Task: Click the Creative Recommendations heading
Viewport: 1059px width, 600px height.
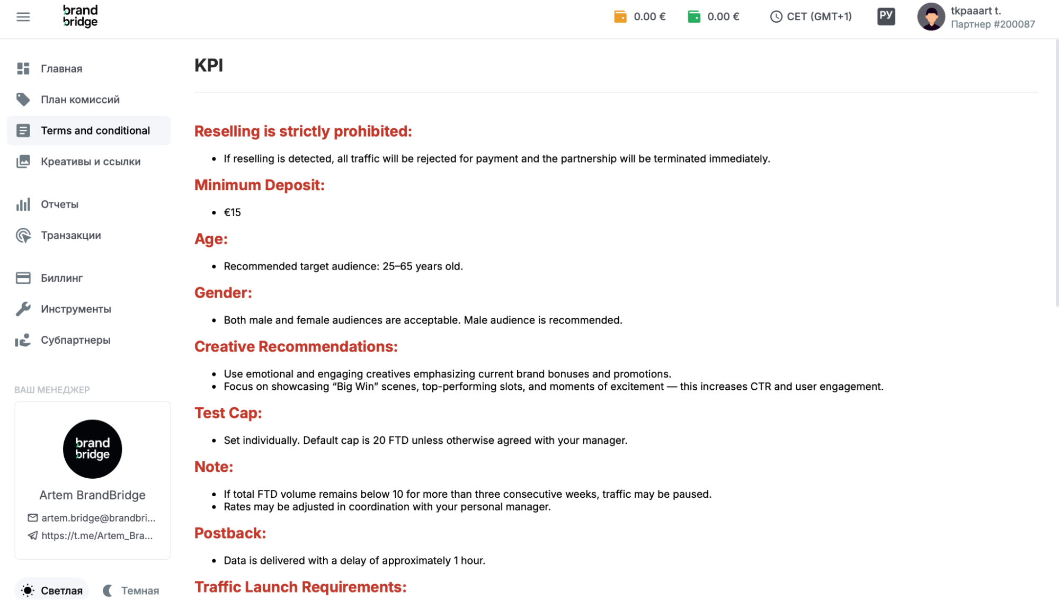Action: 296,347
